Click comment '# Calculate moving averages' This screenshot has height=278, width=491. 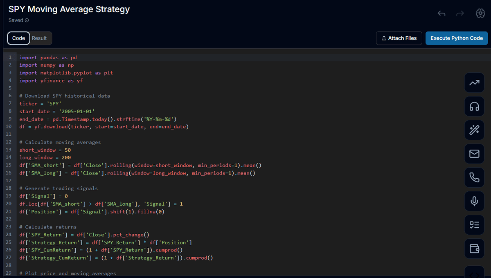click(x=60, y=142)
